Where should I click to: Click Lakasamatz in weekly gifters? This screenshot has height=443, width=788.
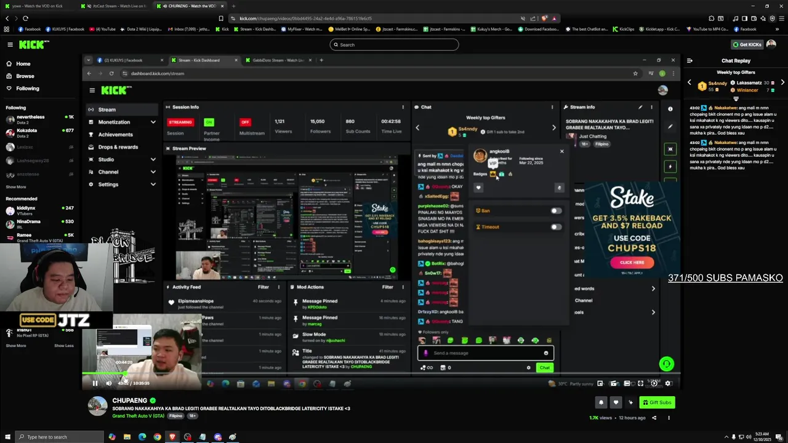pos(749,82)
